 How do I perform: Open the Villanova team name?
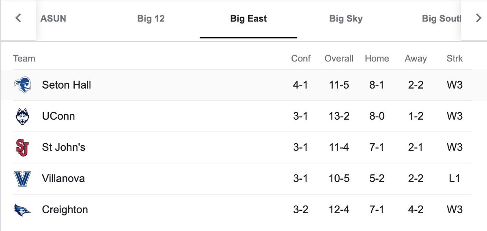coord(63,179)
